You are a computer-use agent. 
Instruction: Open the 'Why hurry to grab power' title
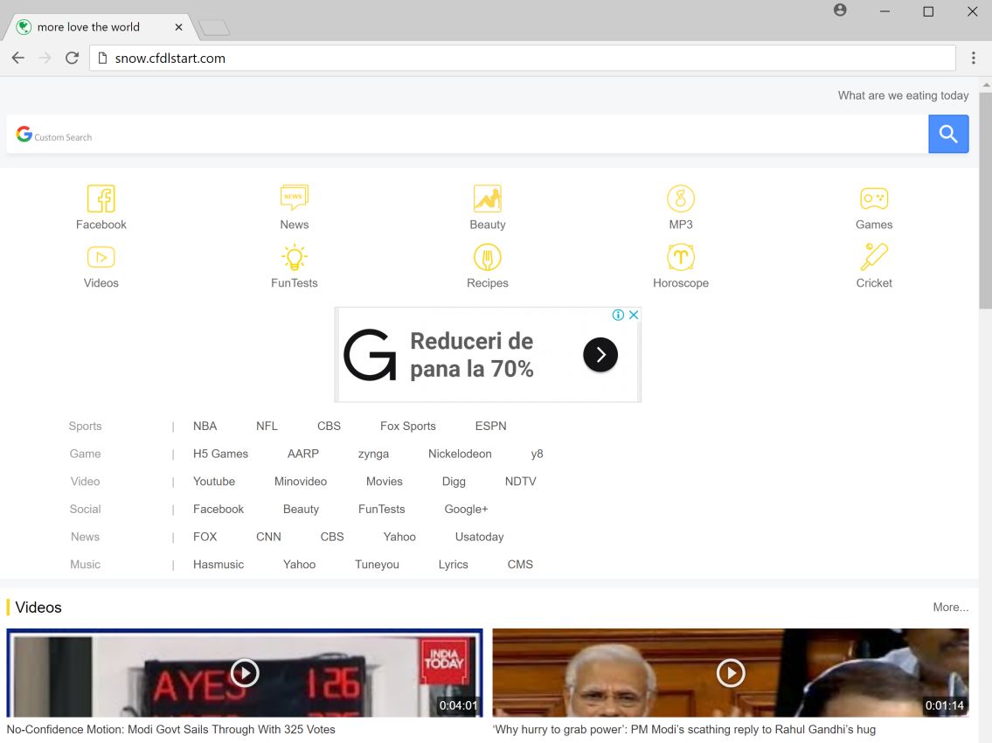point(683,729)
